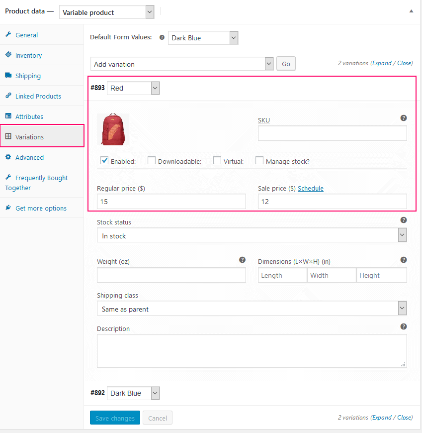Click the SKU help question mark icon
Viewport: 422px width, 433px height.
tap(404, 118)
